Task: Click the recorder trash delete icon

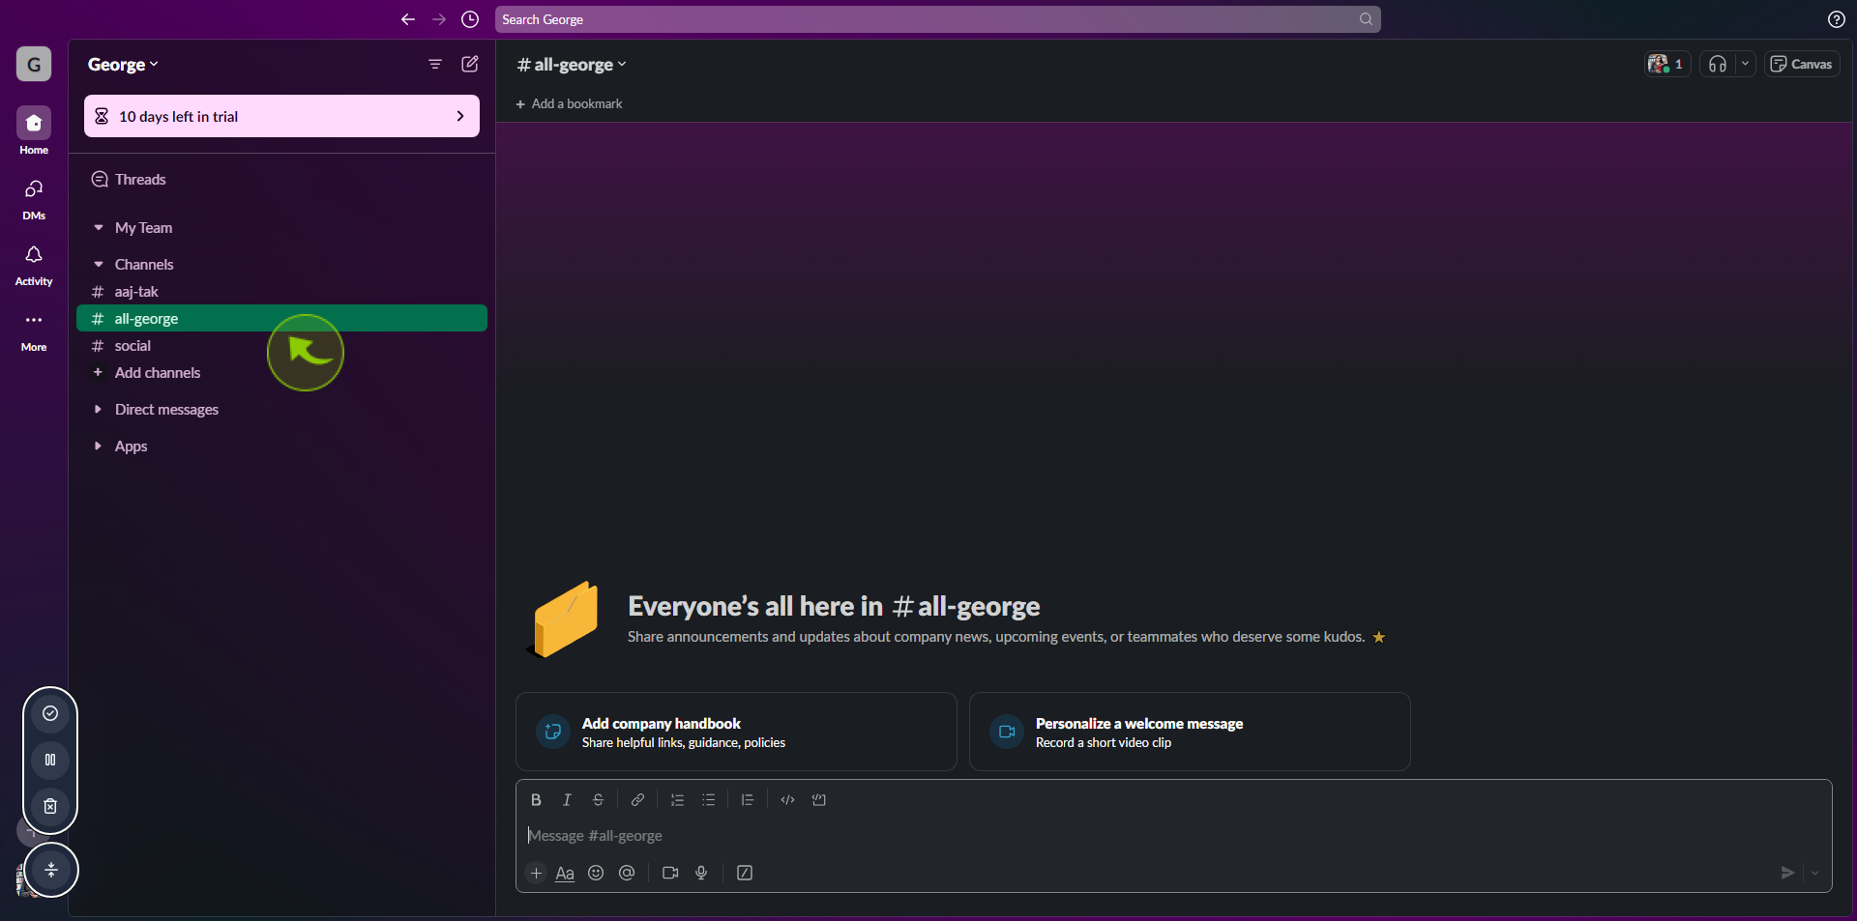Action: 50,806
